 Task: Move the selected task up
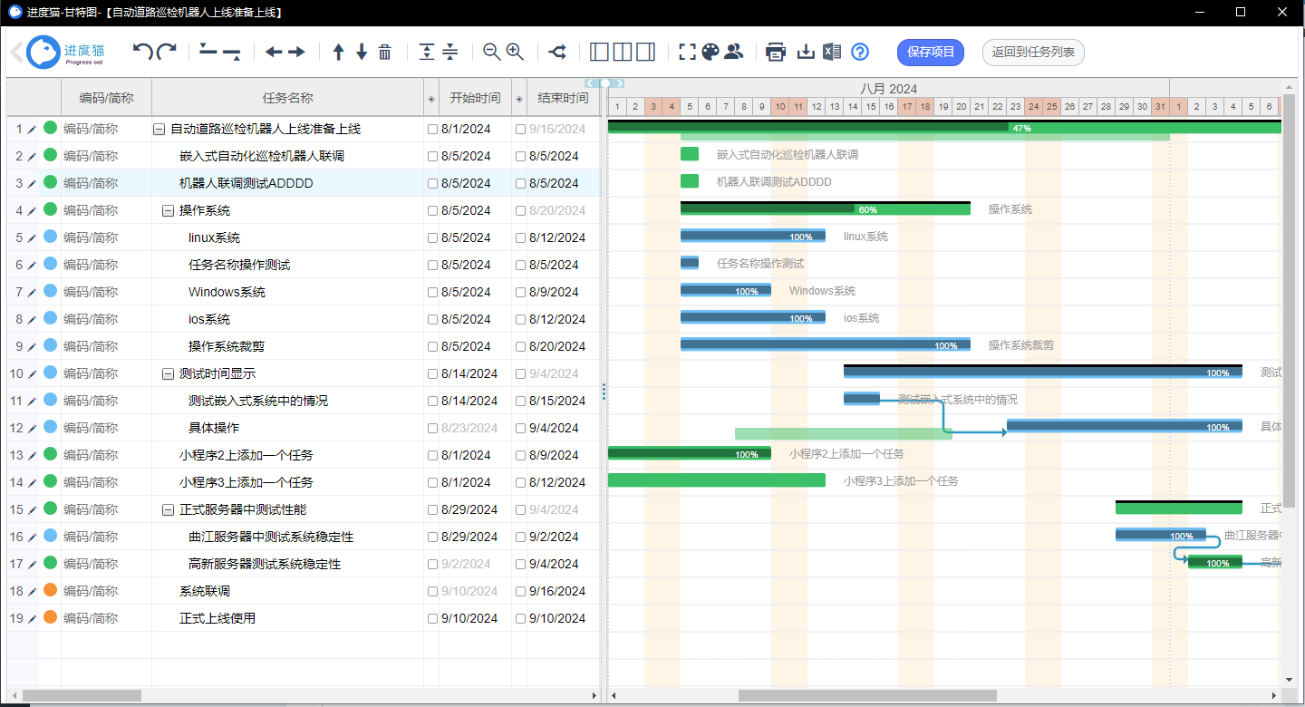(x=339, y=52)
